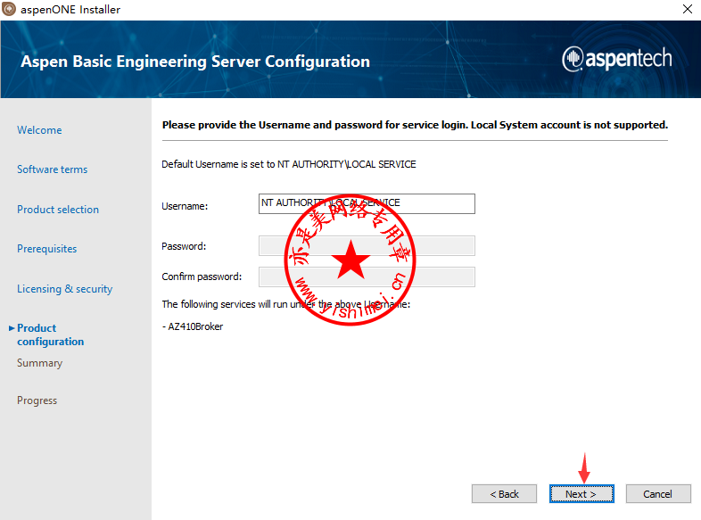
Task: Cancel the installer
Action: (658, 493)
